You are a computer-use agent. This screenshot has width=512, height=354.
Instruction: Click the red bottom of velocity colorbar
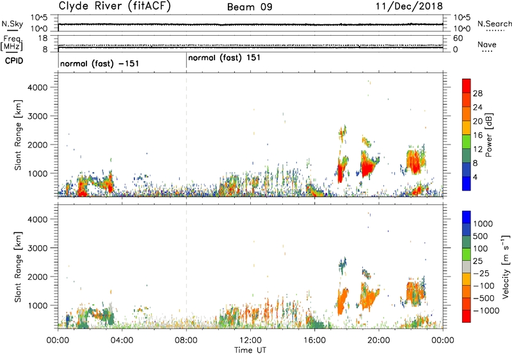[x=467, y=316]
